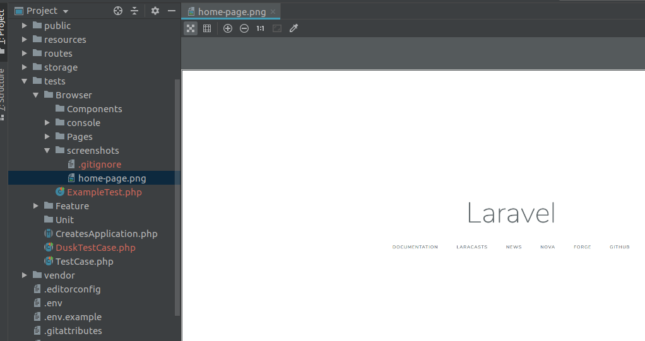Screen dimensions: 645x341
Task: Select the Unit folder
Action: point(64,220)
